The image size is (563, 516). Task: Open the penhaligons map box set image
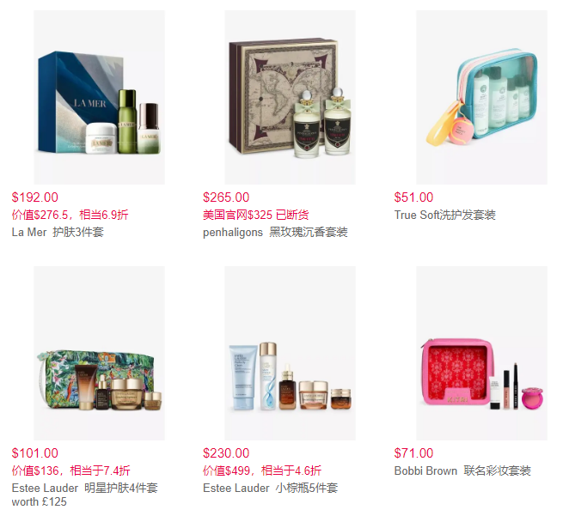tap(291, 97)
